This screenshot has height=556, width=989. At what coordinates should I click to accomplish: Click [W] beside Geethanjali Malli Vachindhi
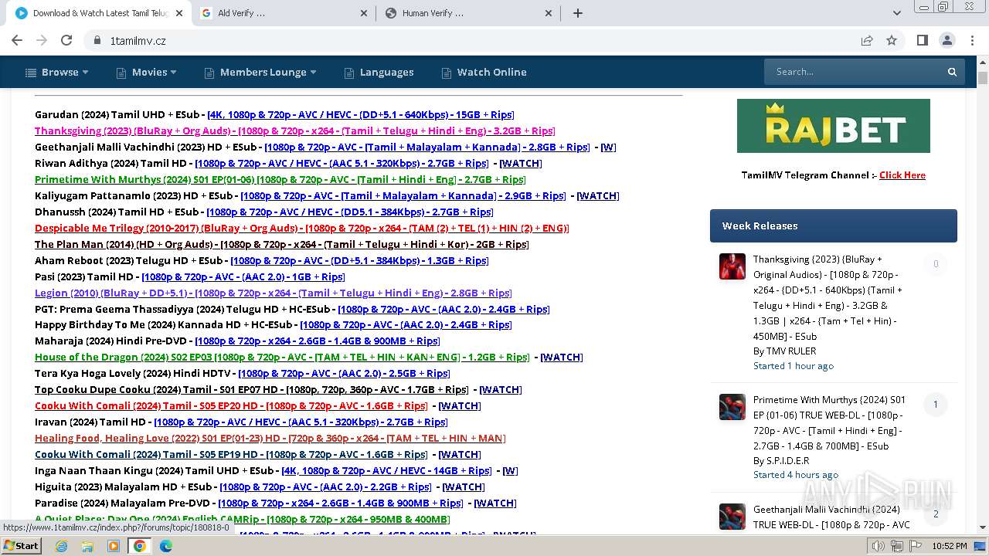[x=608, y=147]
